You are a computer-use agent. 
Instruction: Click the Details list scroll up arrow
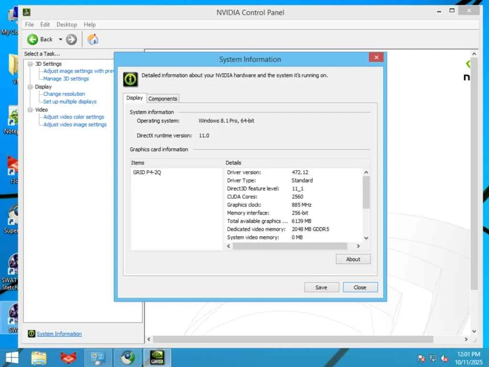click(x=366, y=172)
